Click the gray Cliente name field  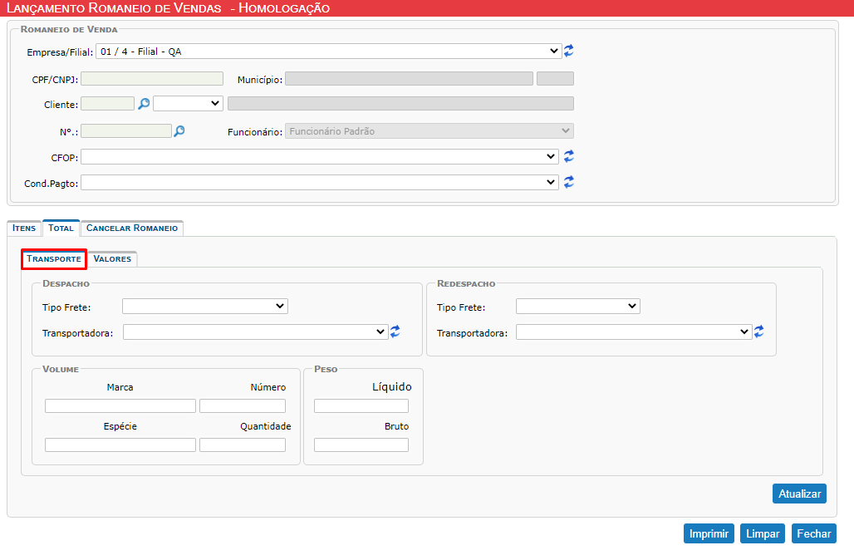point(400,104)
